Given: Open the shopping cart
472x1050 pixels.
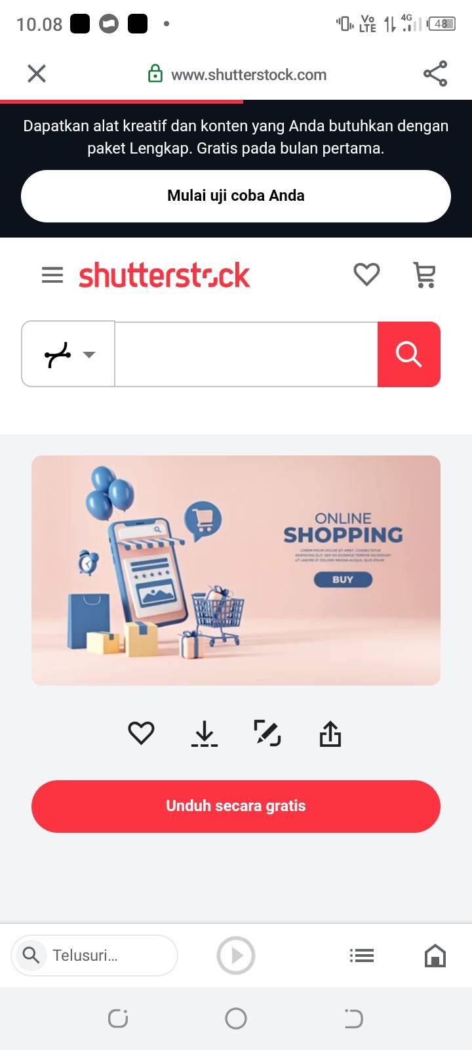Looking at the screenshot, I should pyautogui.click(x=425, y=275).
